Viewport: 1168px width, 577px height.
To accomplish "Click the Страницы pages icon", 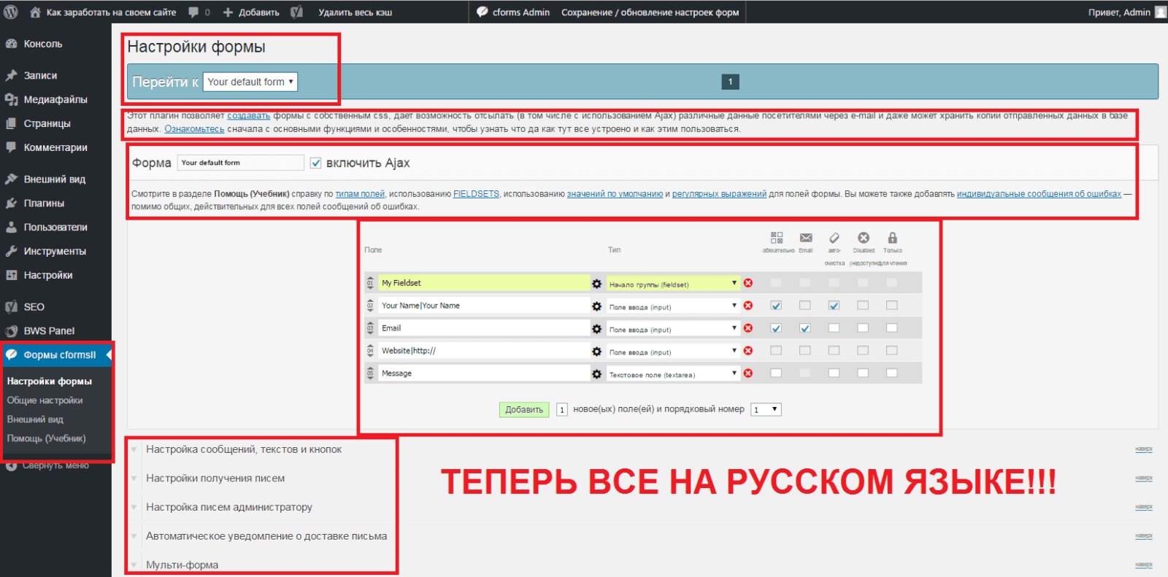I will [12, 123].
